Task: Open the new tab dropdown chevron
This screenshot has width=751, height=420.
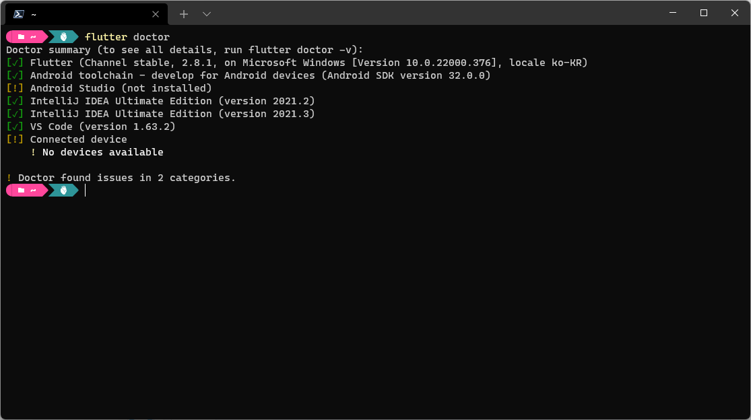Action: point(206,13)
